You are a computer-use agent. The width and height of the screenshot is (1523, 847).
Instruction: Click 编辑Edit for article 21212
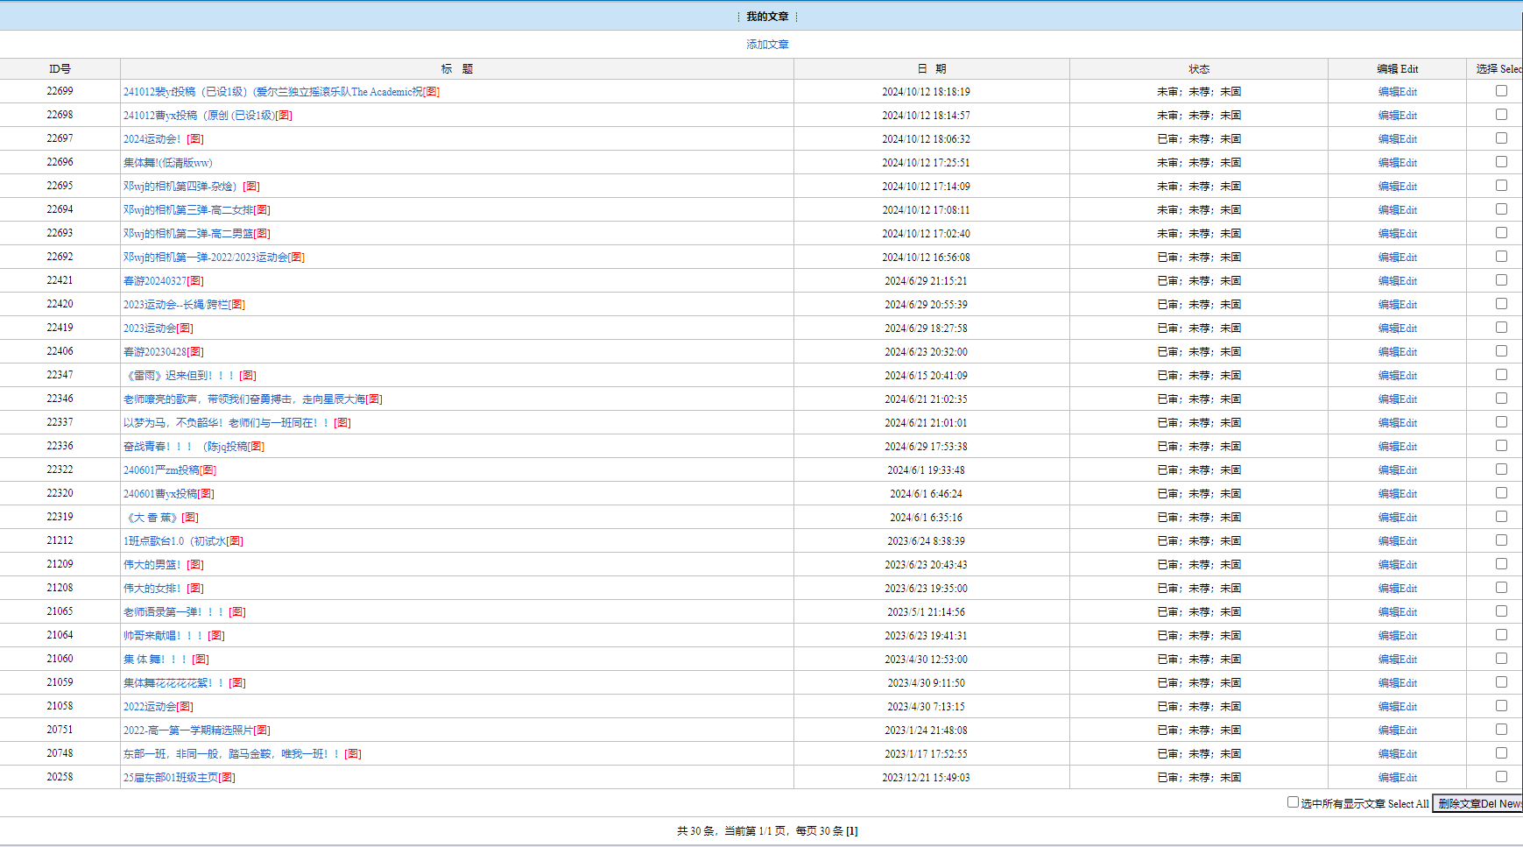tap(1397, 541)
